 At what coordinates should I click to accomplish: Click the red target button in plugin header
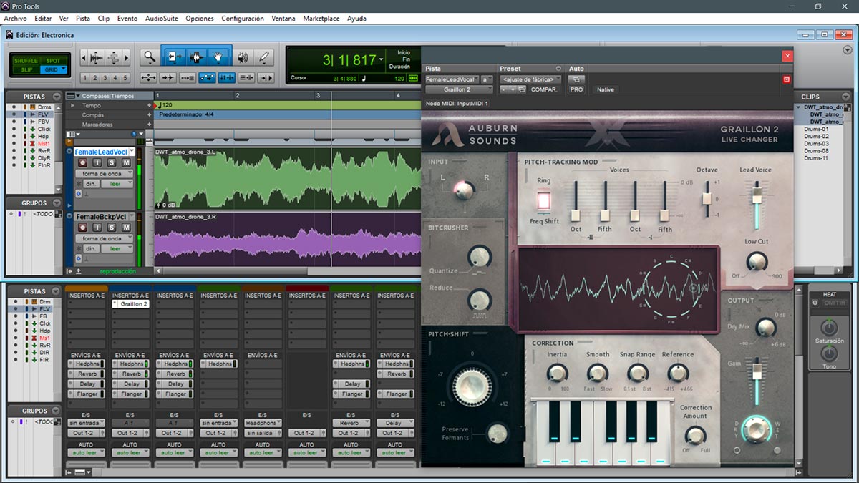click(x=786, y=79)
